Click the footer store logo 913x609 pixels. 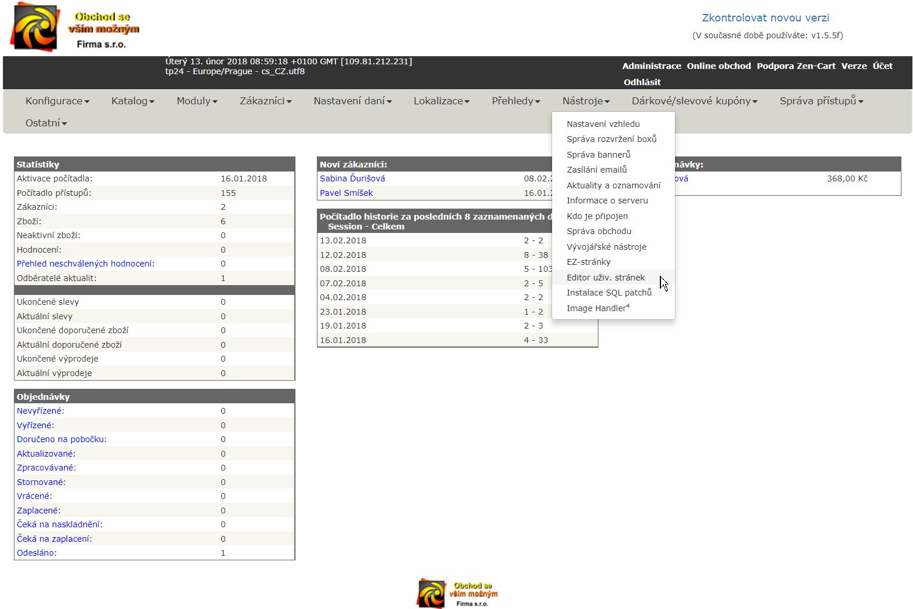pos(457,593)
